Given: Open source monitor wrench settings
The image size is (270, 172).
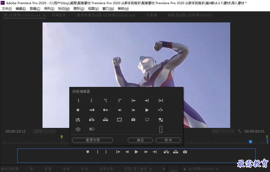Looking at the screenshot, I should [x=239, y=131].
